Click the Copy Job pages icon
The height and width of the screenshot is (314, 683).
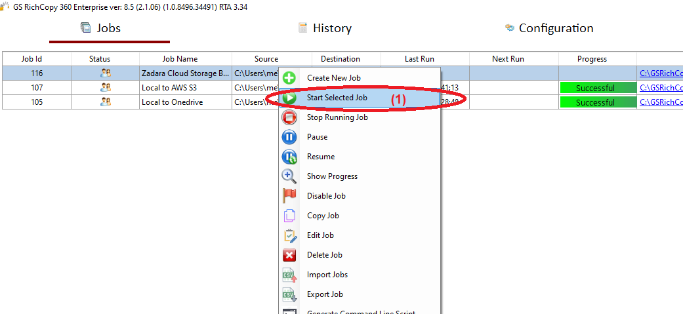[289, 216]
